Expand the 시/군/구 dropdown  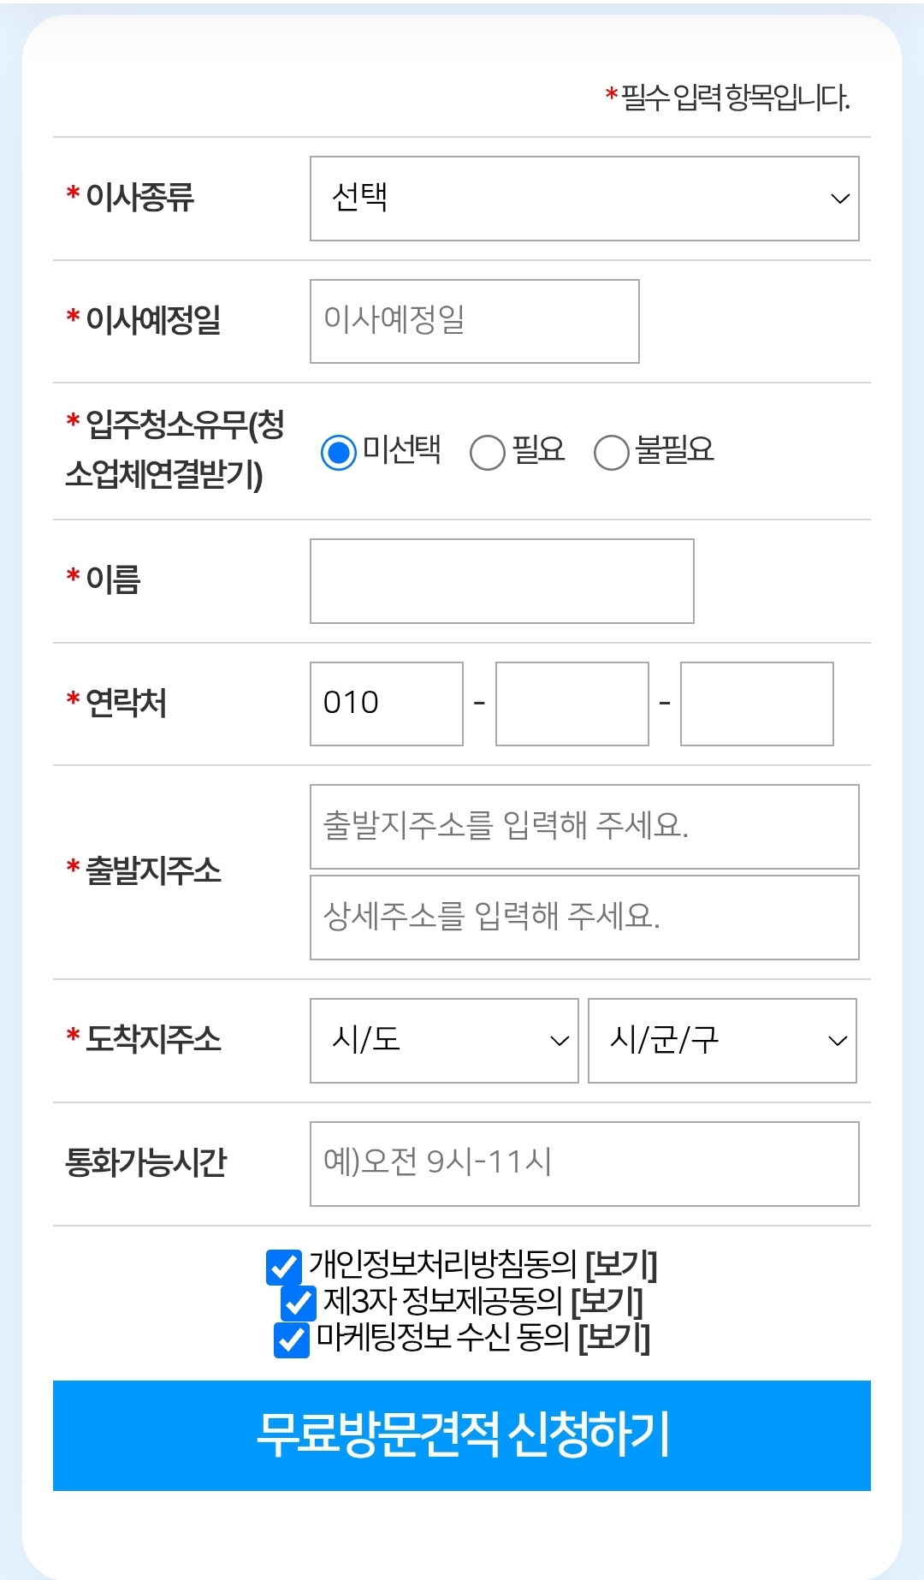pyautogui.click(x=722, y=1041)
